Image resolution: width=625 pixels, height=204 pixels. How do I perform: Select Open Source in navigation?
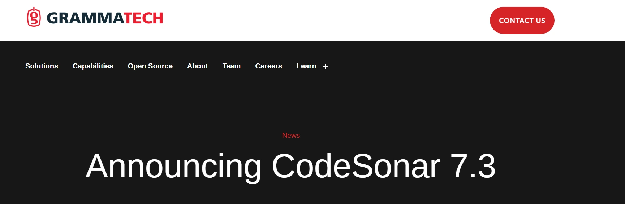click(150, 66)
